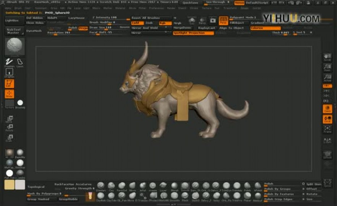Adjust the Z Intensity slider
The height and width of the screenshot is (206, 337).
point(110,18)
